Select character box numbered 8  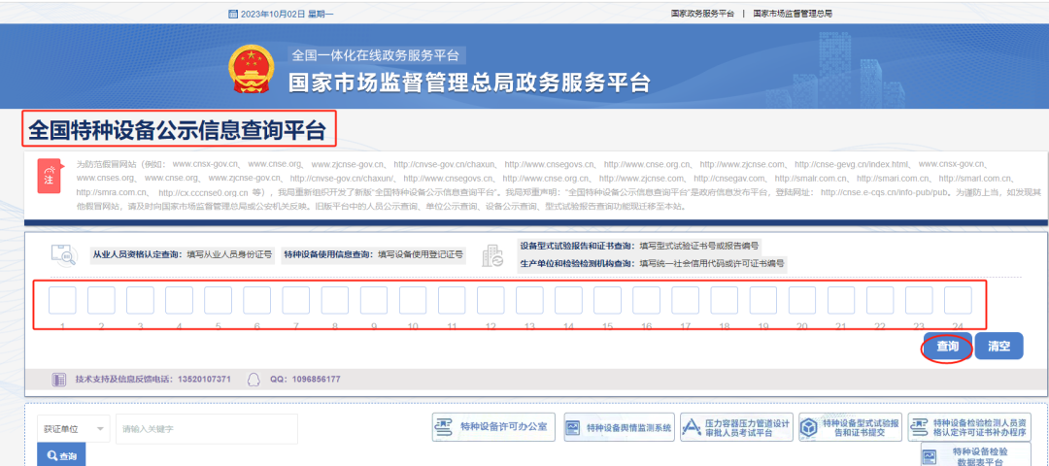[x=334, y=301]
